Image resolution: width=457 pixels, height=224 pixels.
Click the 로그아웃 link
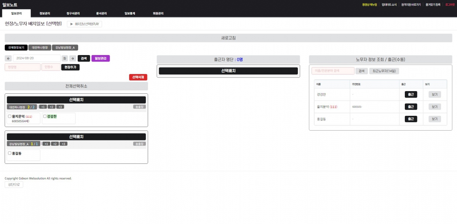450,5
